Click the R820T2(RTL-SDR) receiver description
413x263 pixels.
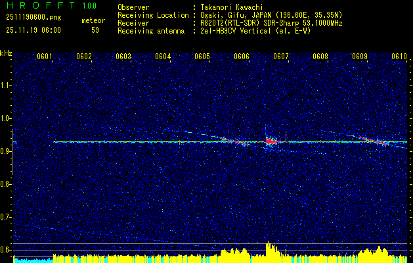[x=271, y=23]
